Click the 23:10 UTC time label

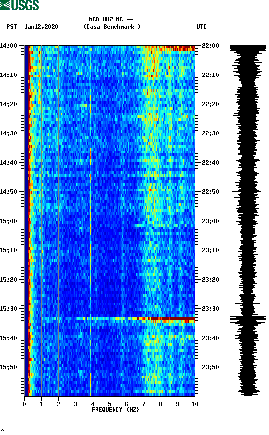click(x=211, y=250)
